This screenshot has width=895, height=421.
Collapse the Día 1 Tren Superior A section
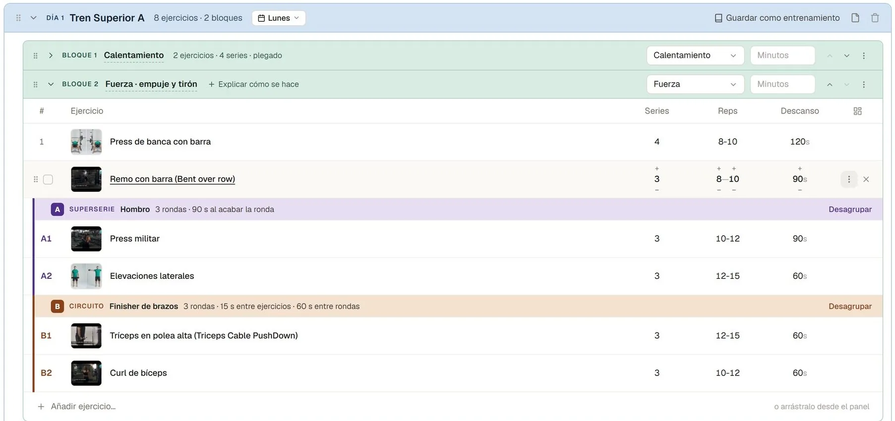pos(33,18)
